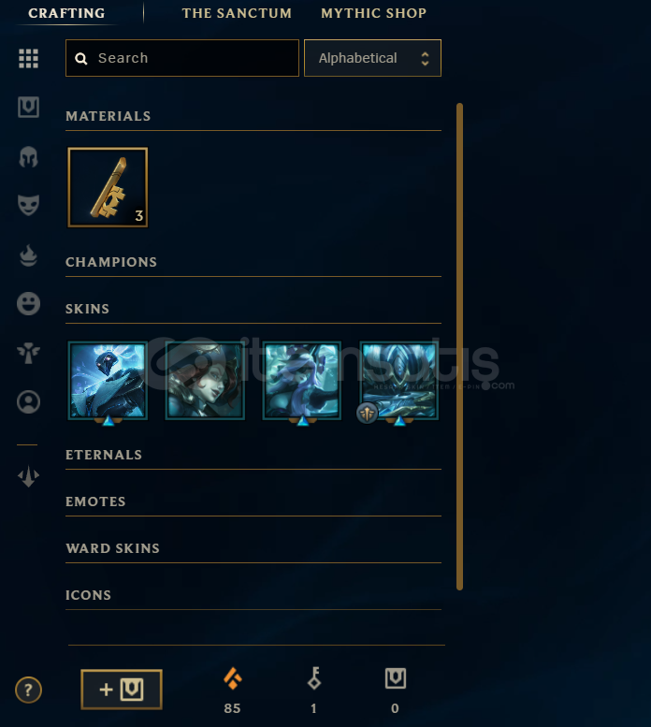Filter loot by emotes smiley icon

click(28, 304)
